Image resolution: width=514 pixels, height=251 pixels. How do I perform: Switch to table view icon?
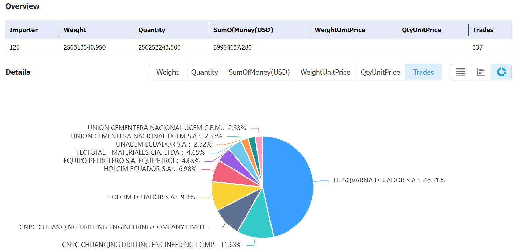[460, 72]
